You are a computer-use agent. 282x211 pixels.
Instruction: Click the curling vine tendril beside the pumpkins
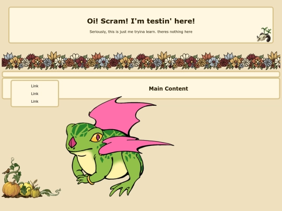[51, 192]
